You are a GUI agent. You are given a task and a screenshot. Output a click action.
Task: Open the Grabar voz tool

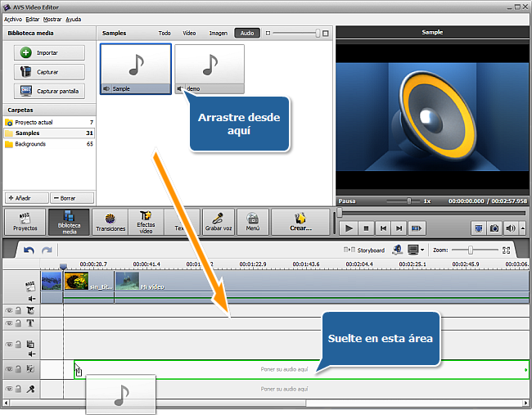pos(219,223)
